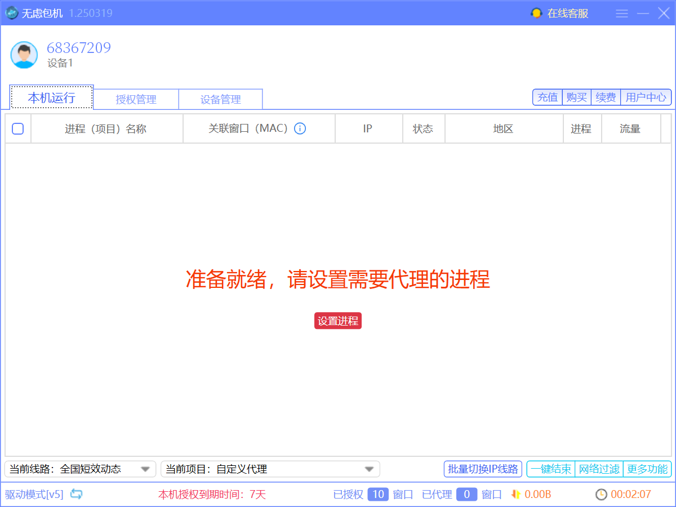Expand the 当前线路 dropdown
Image resolution: width=676 pixels, height=507 pixels.
[x=145, y=469]
